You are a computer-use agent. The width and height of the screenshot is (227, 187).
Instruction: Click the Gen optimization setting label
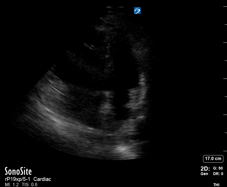(204, 174)
